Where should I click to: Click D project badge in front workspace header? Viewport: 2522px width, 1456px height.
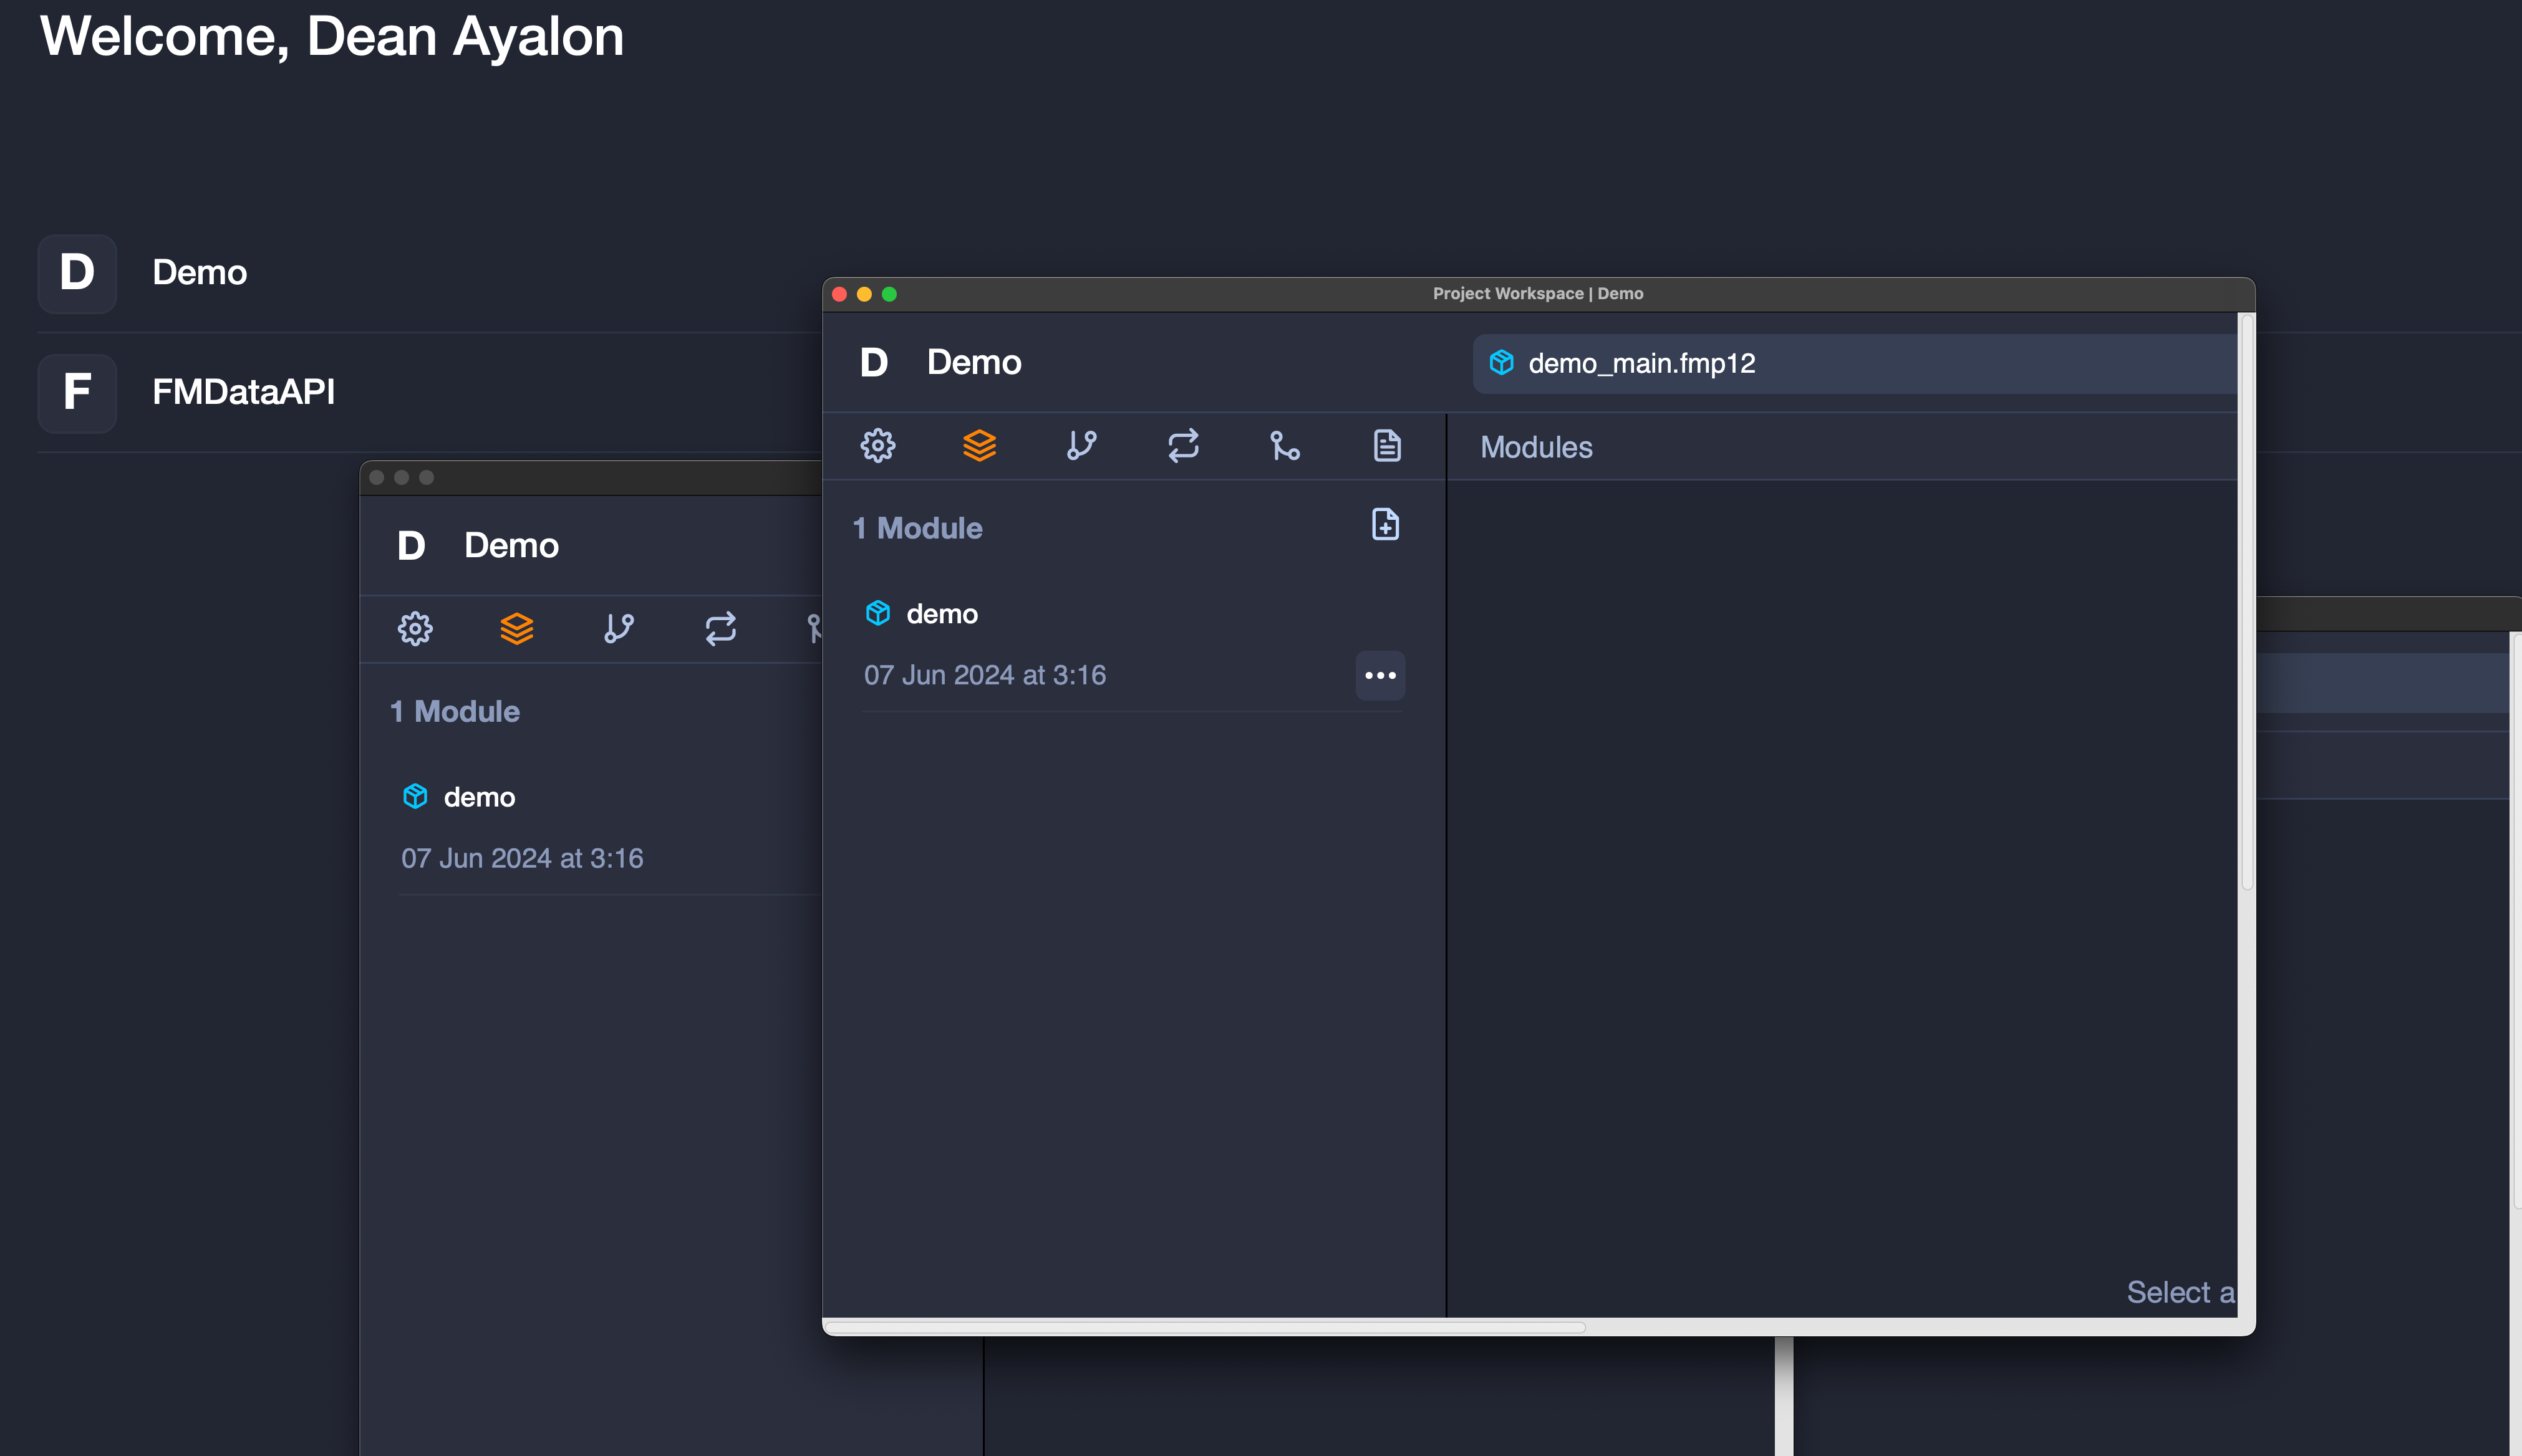pyautogui.click(x=873, y=363)
